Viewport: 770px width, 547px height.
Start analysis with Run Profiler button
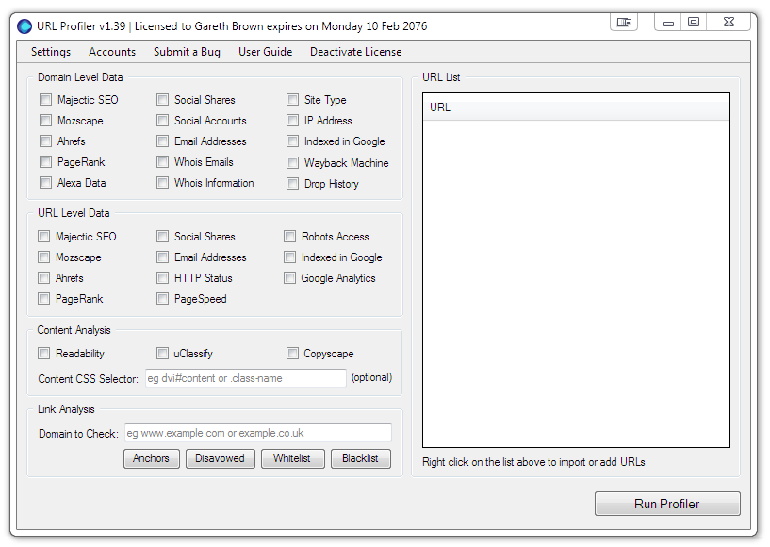click(667, 504)
